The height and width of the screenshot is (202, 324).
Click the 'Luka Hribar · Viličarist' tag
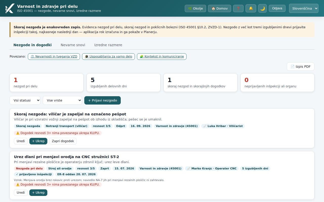[223, 126]
